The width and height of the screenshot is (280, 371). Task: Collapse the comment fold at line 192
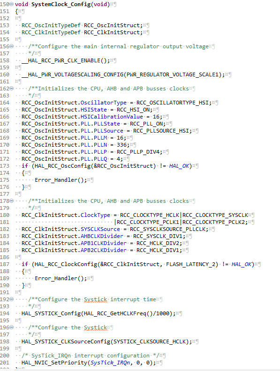(12, 299)
